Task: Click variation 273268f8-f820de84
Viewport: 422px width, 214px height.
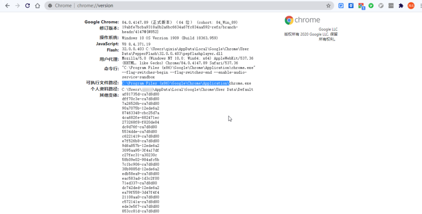Action: coord(141,122)
